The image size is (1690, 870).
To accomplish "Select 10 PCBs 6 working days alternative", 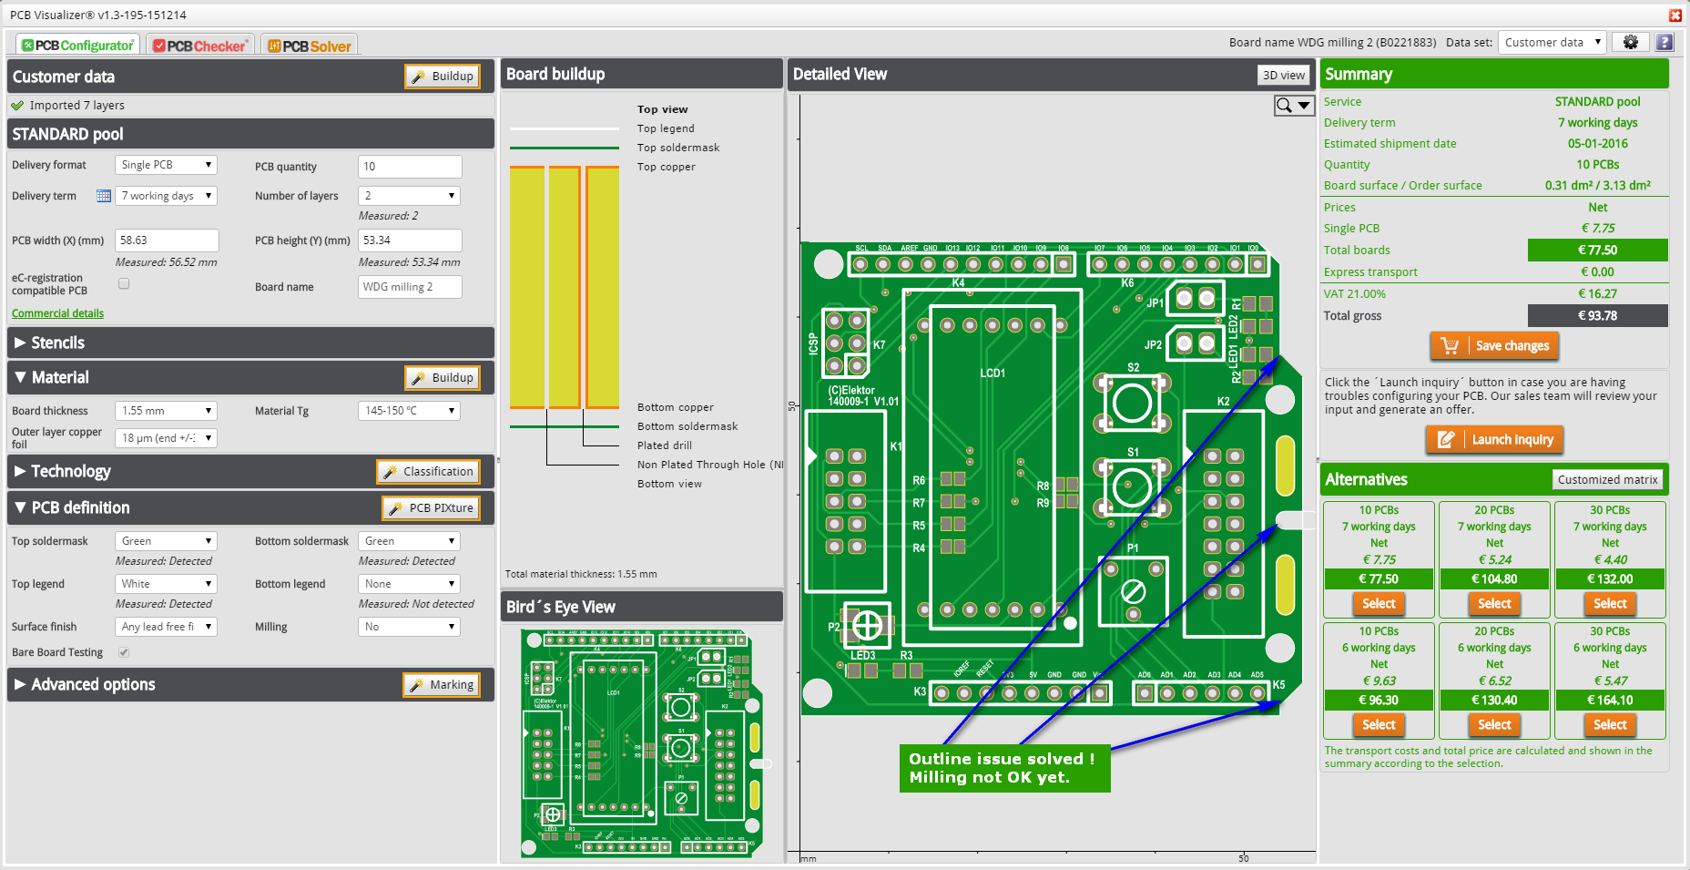I will [x=1379, y=725].
